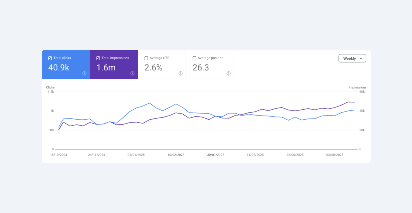
Task: Click the help icon on Total clicks card
Action: pyautogui.click(x=84, y=73)
